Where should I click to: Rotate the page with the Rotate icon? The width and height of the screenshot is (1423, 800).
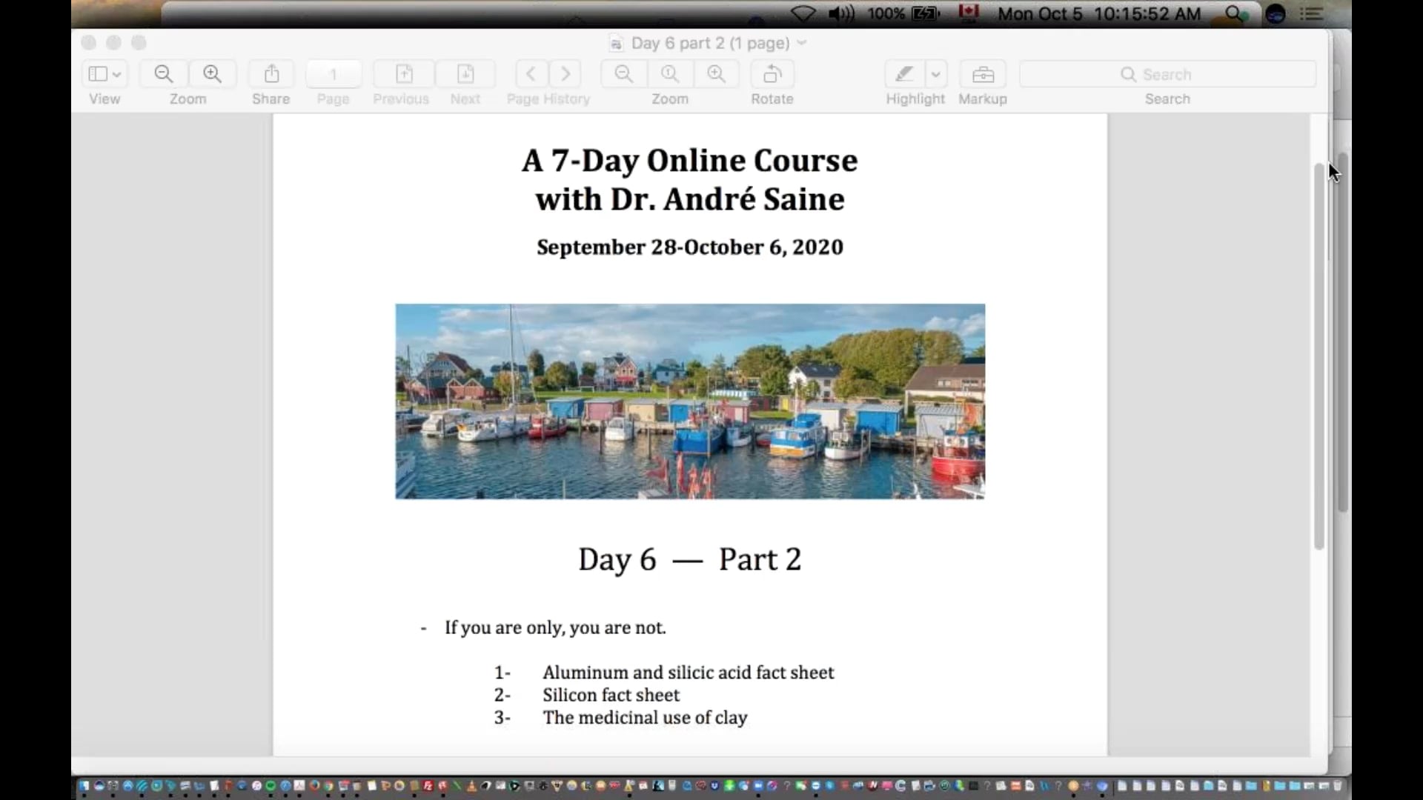pos(772,73)
